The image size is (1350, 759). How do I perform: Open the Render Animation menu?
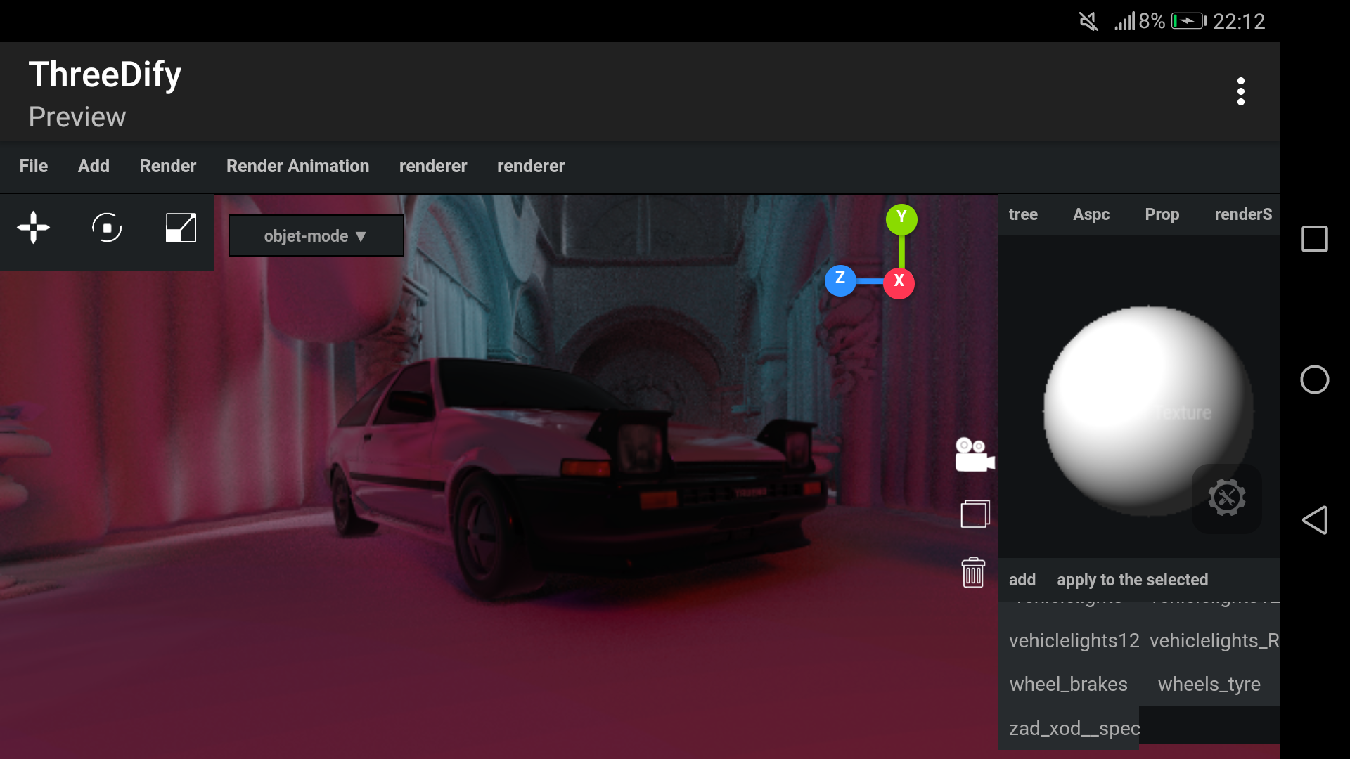point(297,167)
